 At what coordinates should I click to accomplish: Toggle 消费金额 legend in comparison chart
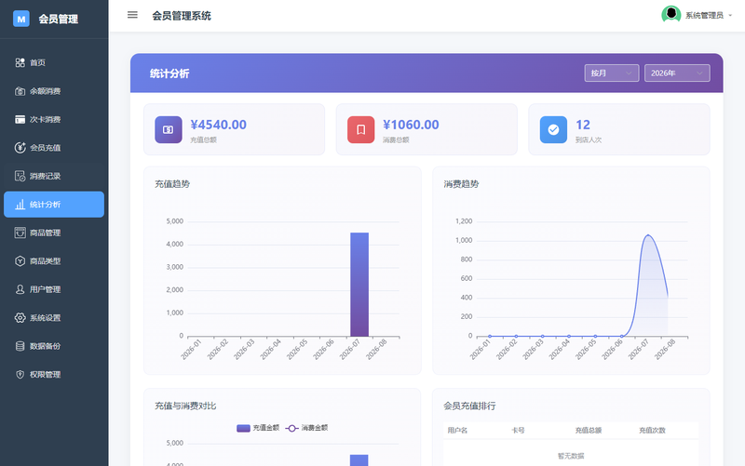point(306,428)
